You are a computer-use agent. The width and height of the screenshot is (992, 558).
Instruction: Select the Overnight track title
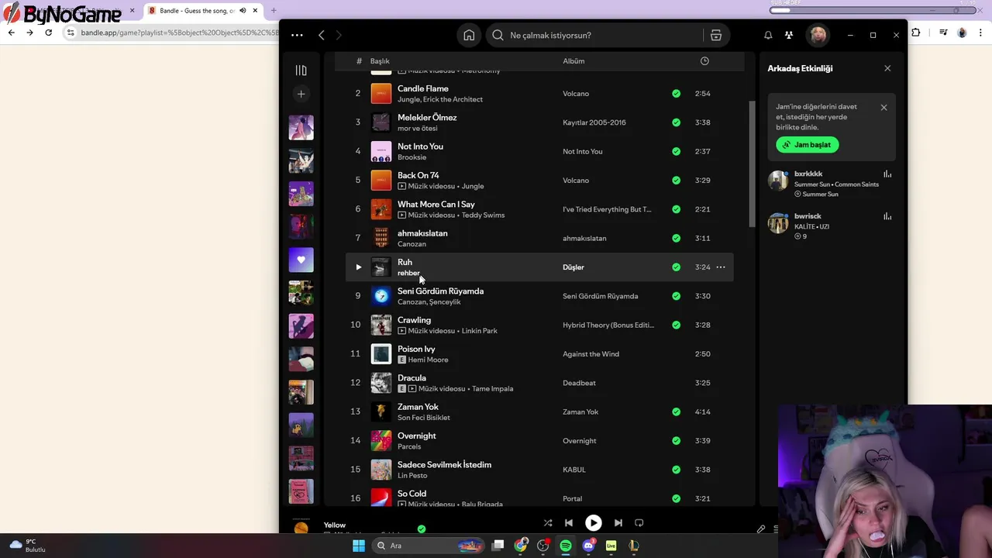(x=416, y=436)
